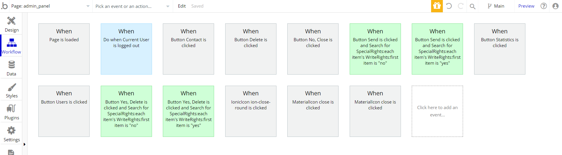Expand the sidebar collapse arrow
The image size is (562, 155).
(25, 144)
